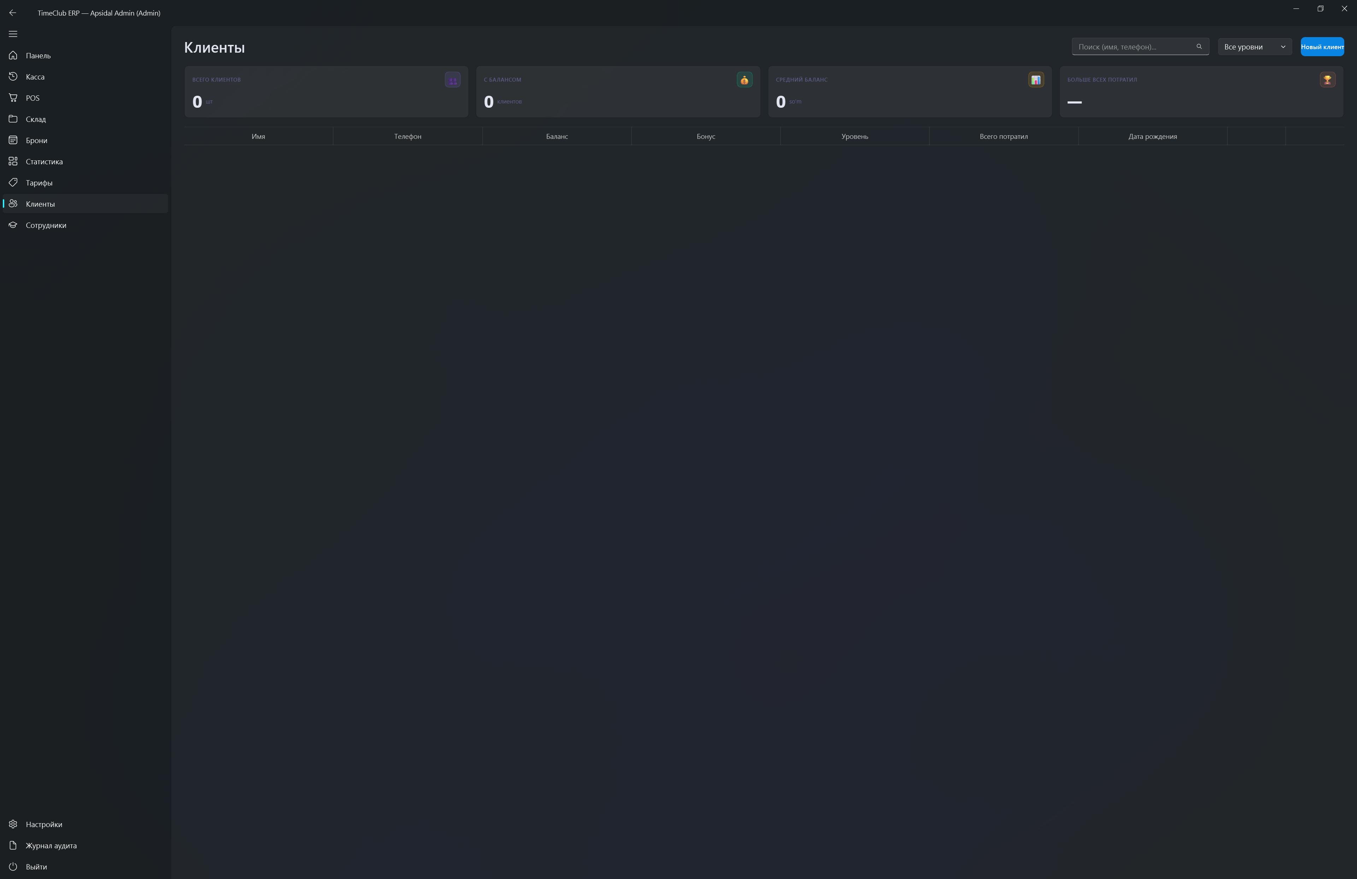The image size is (1357, 879).
Task: Switch to Статистика
Action: pyautogui.click(x=86, y=161)
